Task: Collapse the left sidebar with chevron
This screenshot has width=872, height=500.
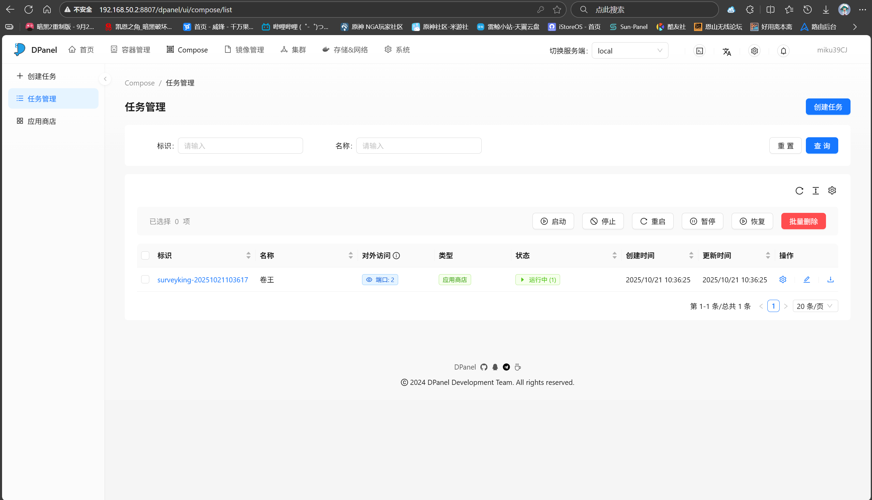Action: pyautogui.click(x=105, y=79)
